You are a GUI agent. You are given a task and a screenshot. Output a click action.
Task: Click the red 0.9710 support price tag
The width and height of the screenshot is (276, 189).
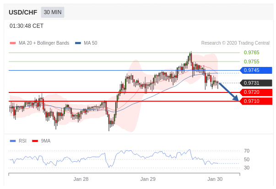[x=256, y=101]
